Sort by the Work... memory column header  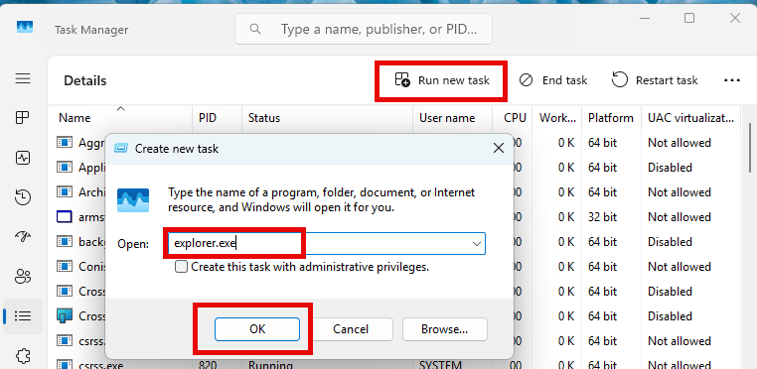[557, 118]
